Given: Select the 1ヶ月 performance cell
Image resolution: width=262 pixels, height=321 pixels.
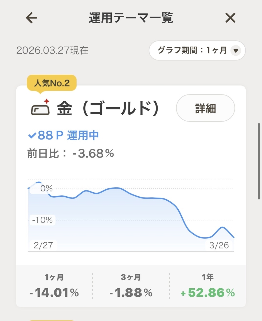Looking at the screenshot, I should 54,286.
